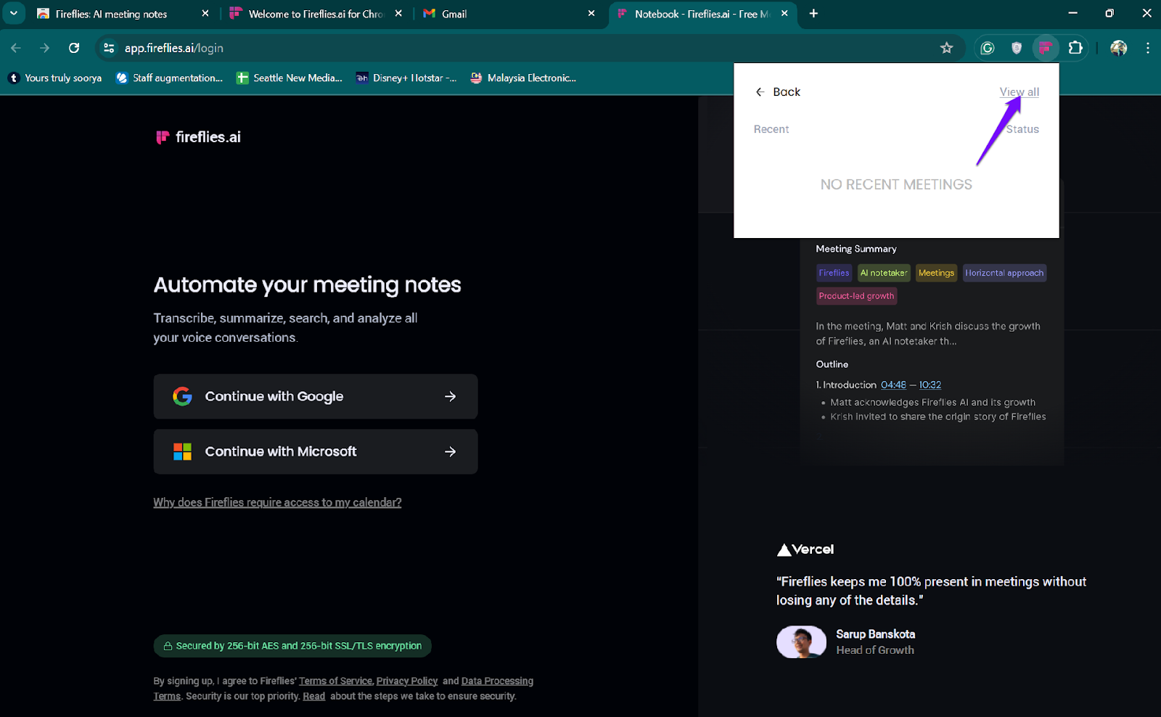The height and width of the screenshot is (717, 1161).
Task: Click the browser forward arrow
Action: (45, 48)
